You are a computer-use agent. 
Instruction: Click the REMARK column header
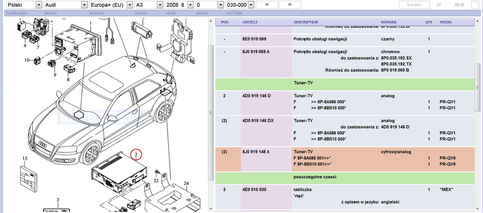tap(389, 22)
